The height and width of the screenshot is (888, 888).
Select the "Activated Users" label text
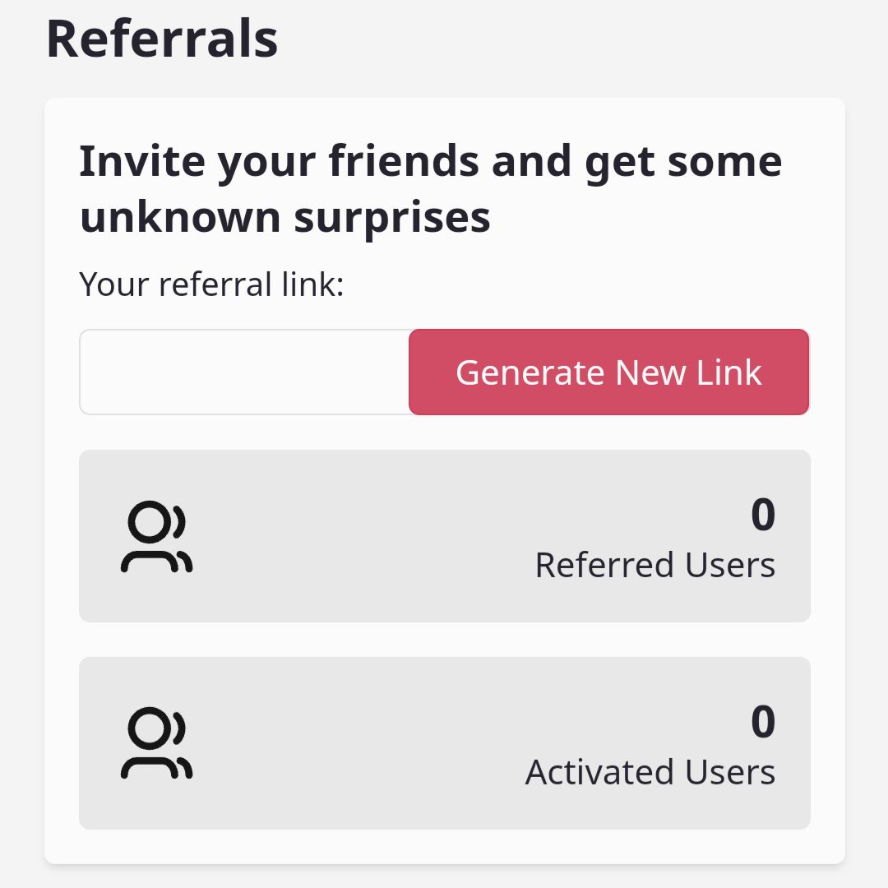tap(650, 772)
